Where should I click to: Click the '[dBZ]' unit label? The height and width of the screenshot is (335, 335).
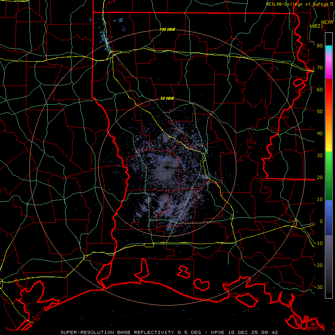(x=316, y=26)
